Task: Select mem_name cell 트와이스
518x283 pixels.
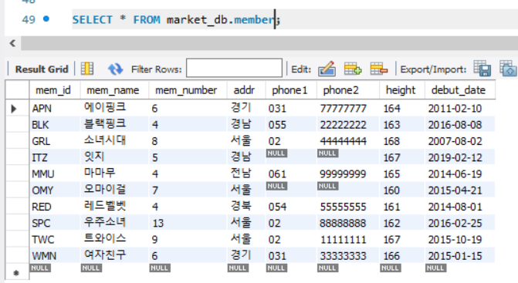Action: pyautogui.click(x=114, y=240)
